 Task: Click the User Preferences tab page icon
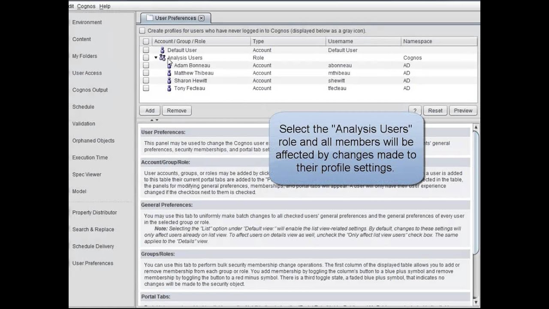(x=150, y=18)
